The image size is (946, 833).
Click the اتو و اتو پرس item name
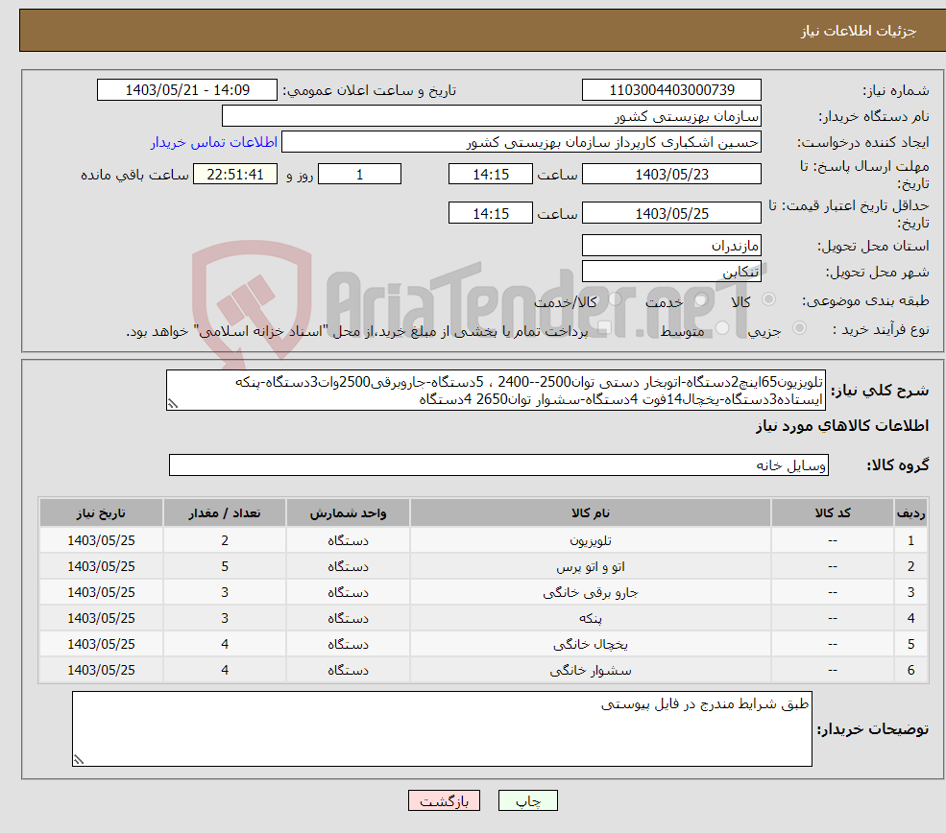click(591, 566)
